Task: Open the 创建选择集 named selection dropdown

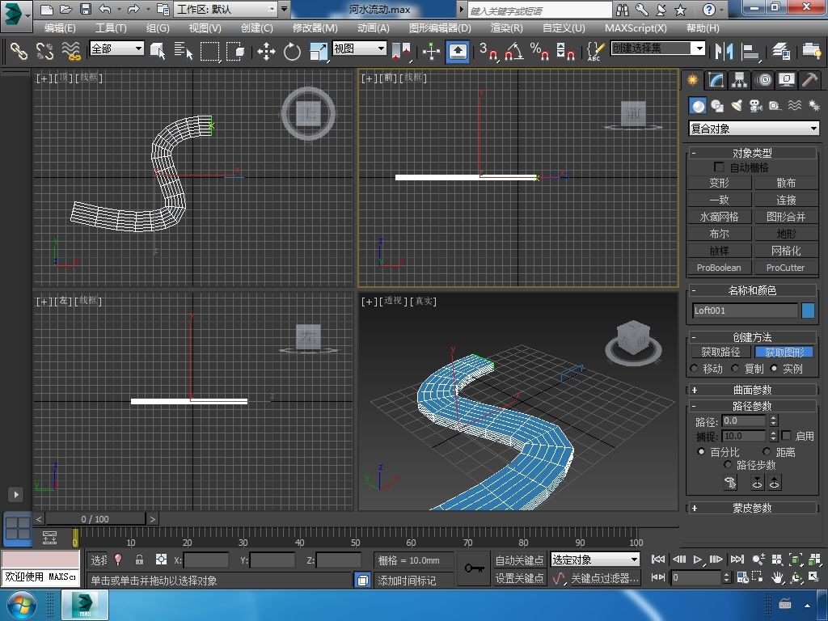Action: tap(657, 49)
